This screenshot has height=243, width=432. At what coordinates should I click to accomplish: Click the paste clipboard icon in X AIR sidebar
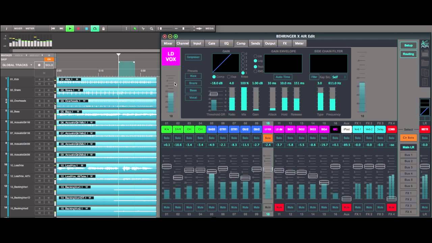[x=425, y=82]
